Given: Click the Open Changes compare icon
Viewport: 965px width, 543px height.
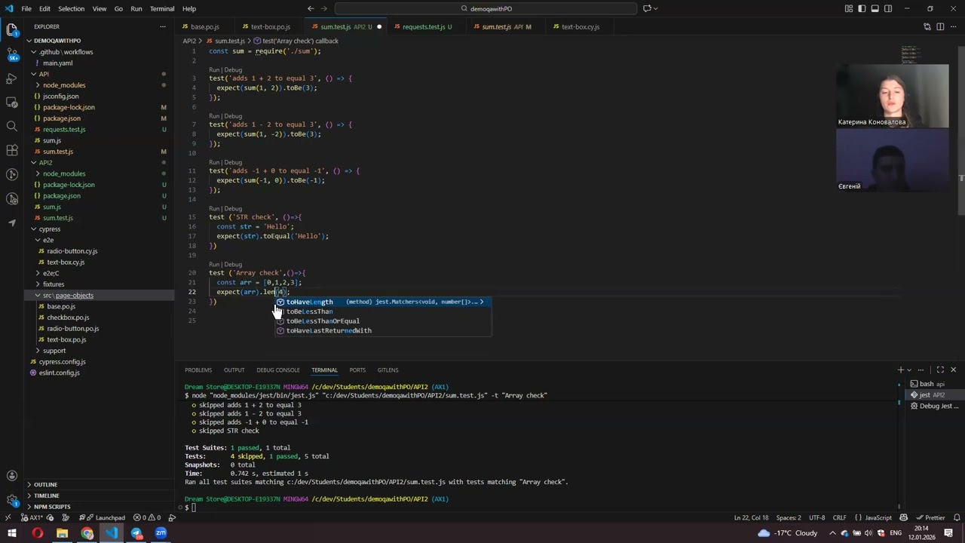Looking at the screenshot, I should click(x=927, y=26).
